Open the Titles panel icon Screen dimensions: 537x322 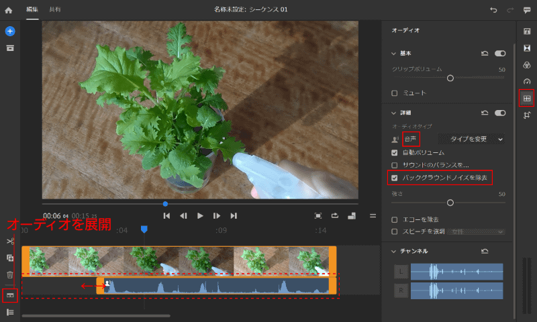pos(527,32)
